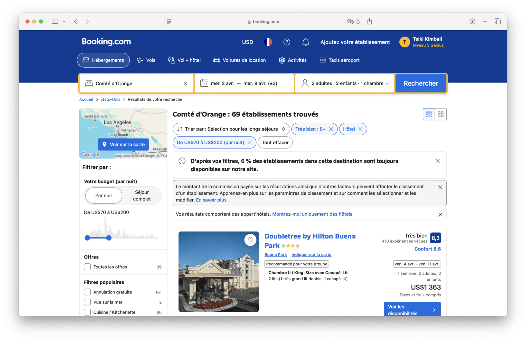Check the Cuisine / Kitchenette checkbox
The height and width of the screenshot is (341, 526).
coord(87,312)
